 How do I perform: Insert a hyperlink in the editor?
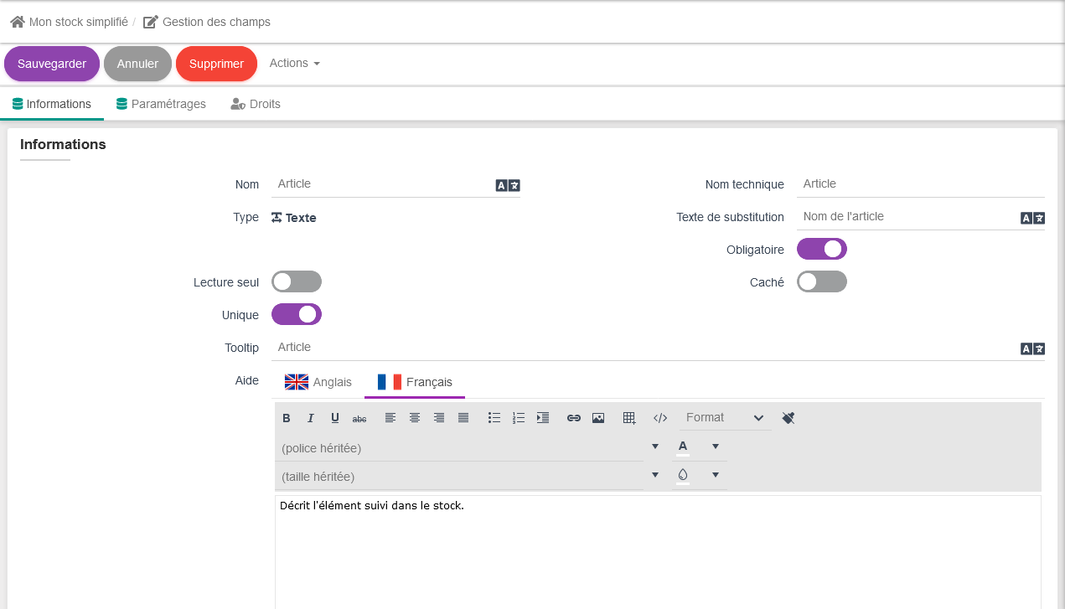click(x=574, y=418)
